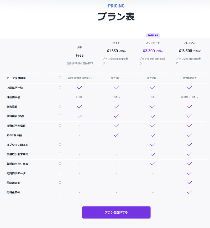
Task: Click the ライト checkmark in 財務情報 row
Action: 116,107
